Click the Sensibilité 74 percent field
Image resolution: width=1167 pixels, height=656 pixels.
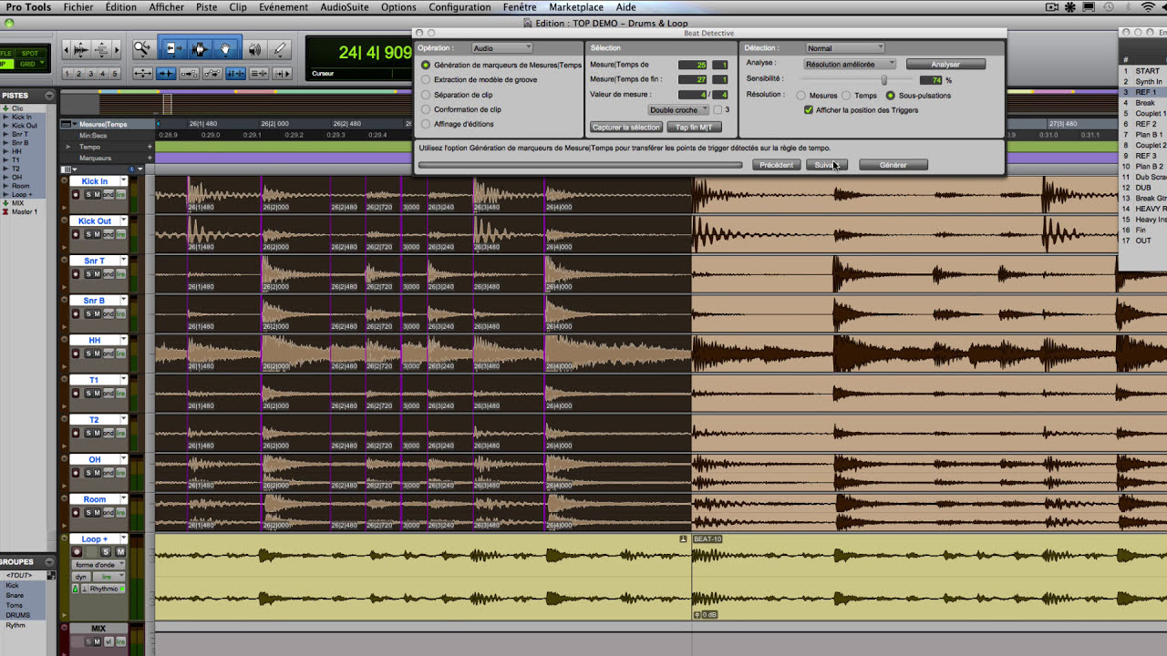tap(930, 80)
